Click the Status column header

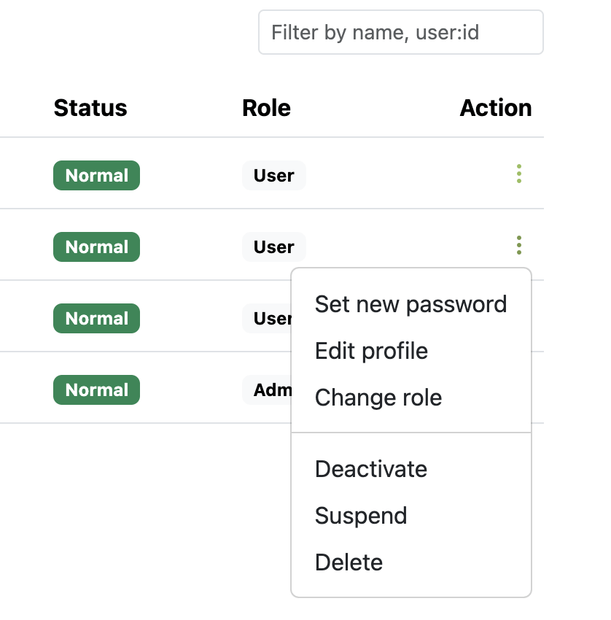pyautogui.click(x=90, y=108)
